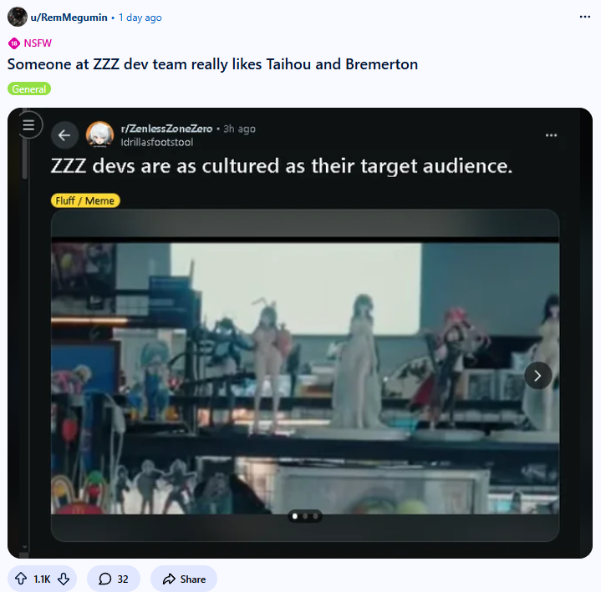Screen dimensions: 601x592
Task: Open embedded post's three-dot overflow menu
Action: click(x=551, y=135)
